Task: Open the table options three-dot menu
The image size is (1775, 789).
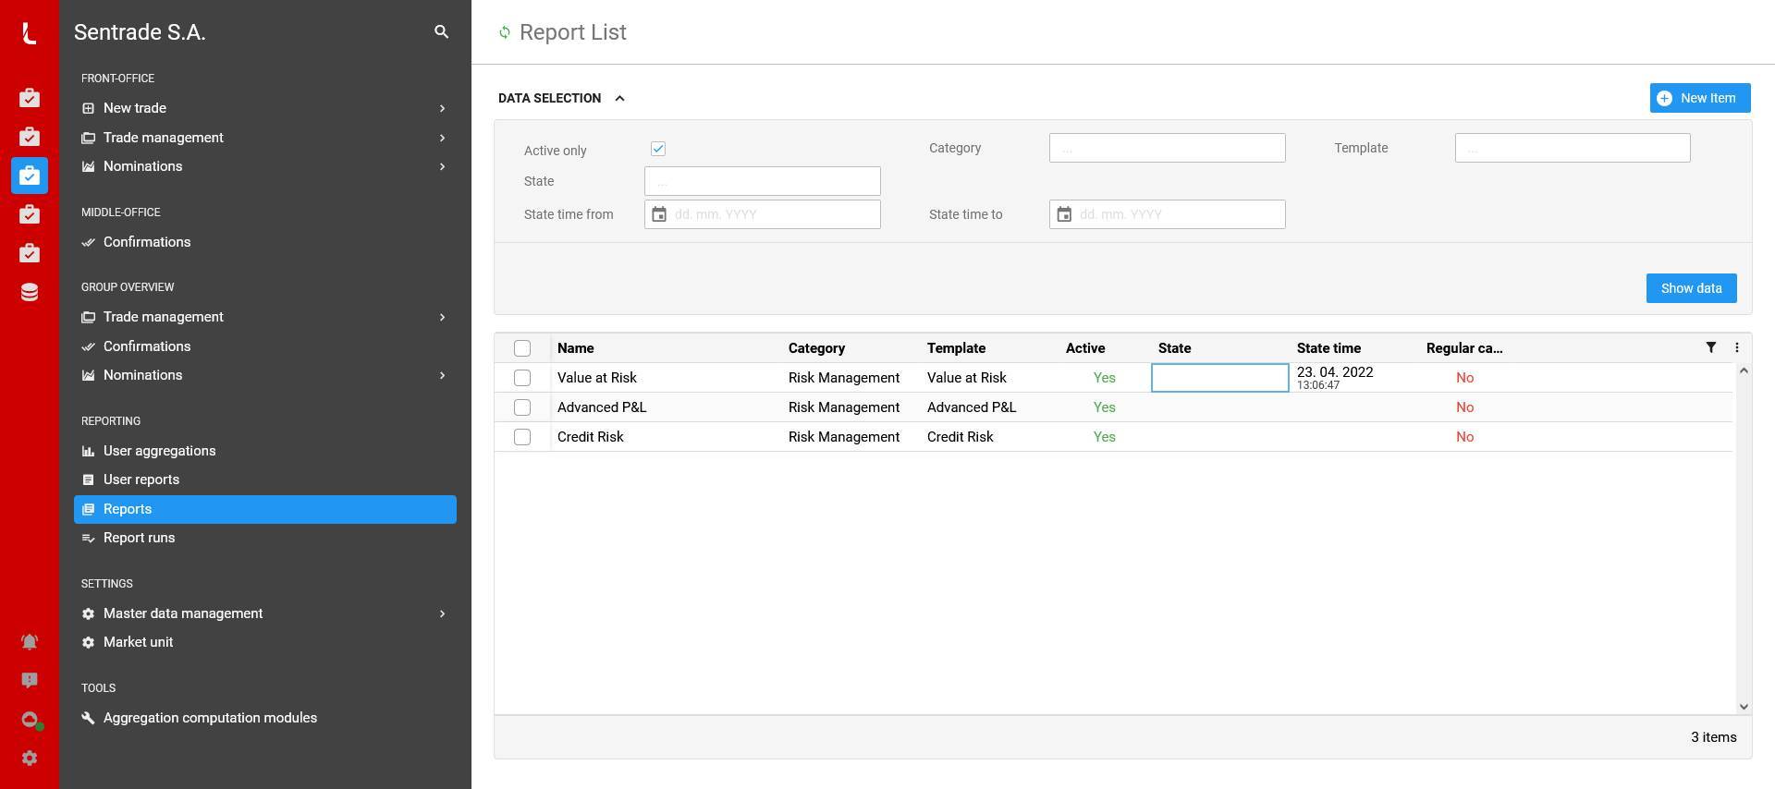Action: click(x=1736, y=347)
